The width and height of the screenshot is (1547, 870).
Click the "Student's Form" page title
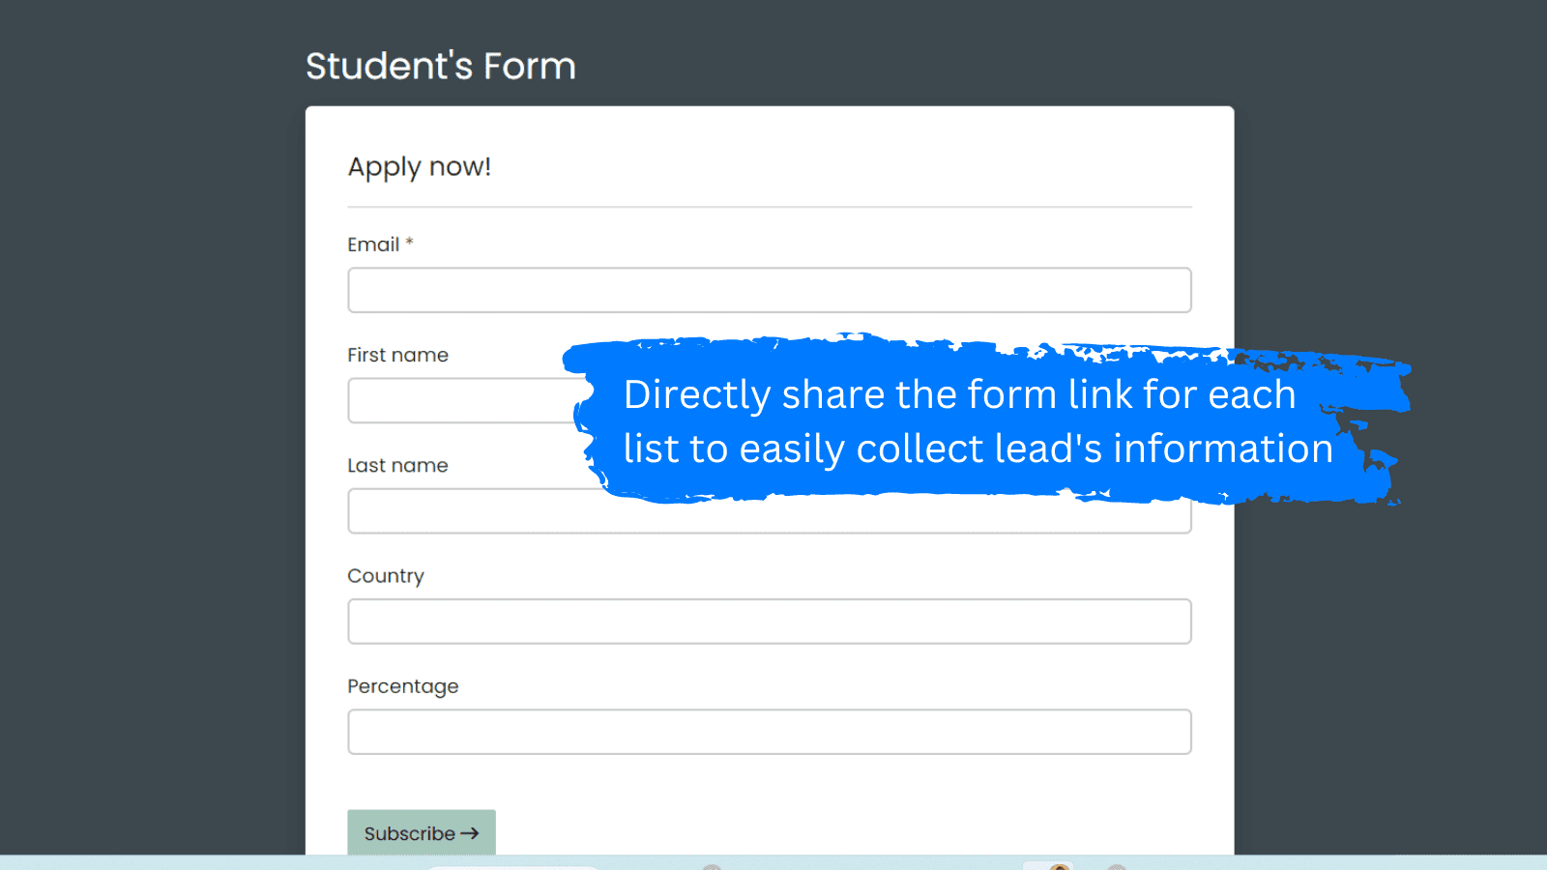(440, 66)
